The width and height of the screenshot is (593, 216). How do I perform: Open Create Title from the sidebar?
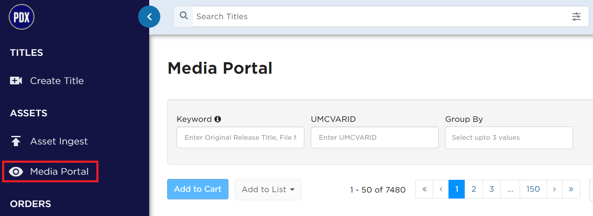tap(57, 81)
